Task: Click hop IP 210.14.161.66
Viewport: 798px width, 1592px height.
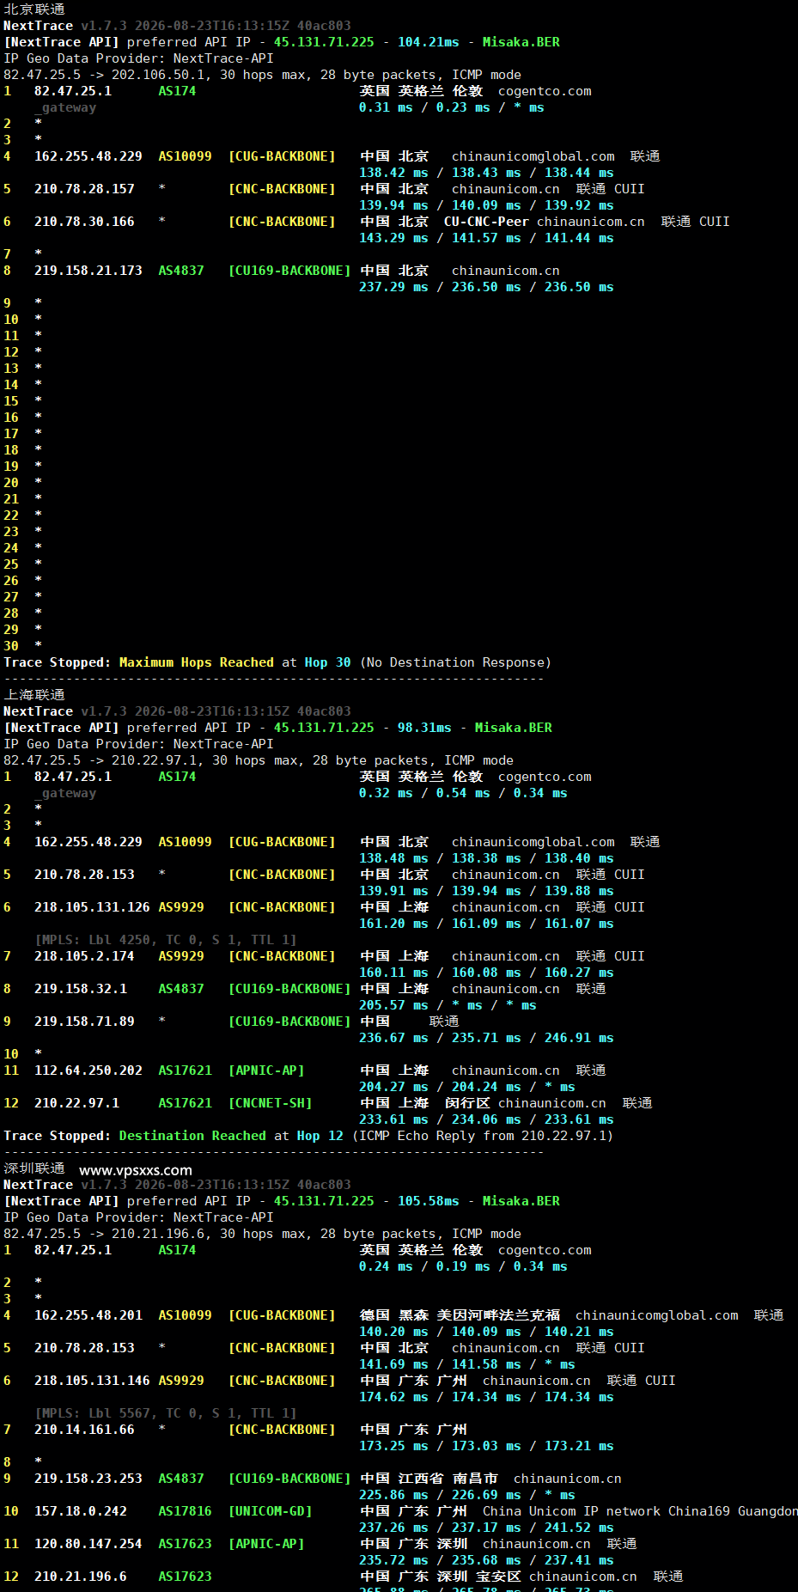Action: click(x=84, y=1430)
